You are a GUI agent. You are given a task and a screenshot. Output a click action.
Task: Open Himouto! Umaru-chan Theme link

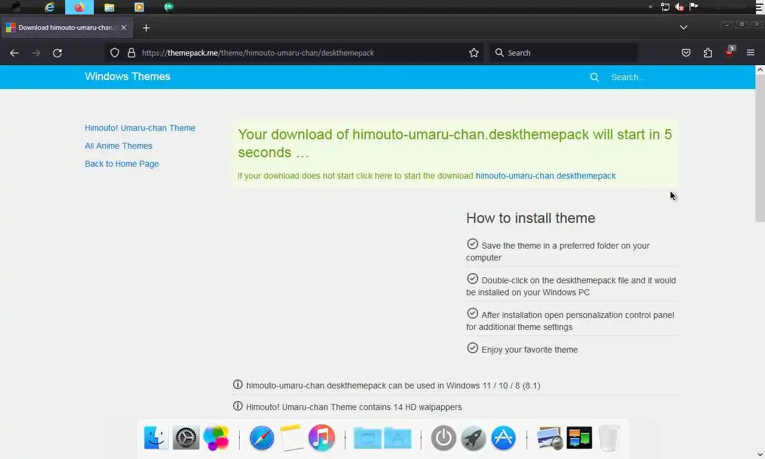click(140, 128)
